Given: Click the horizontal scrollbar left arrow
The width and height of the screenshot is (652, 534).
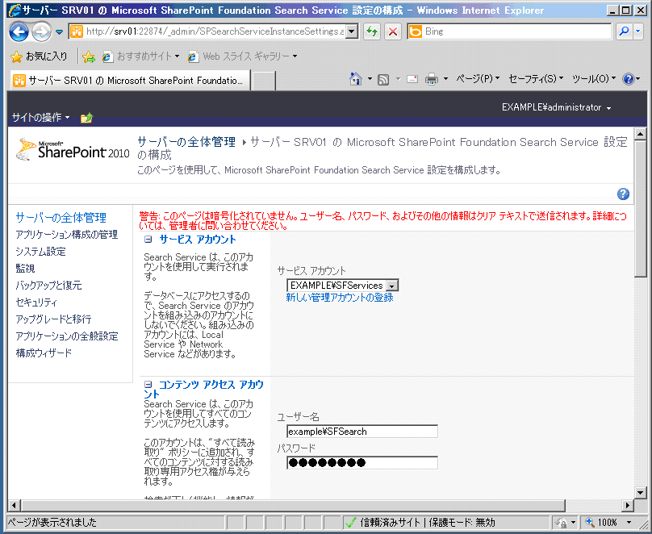Looking at the screenshot, I should pos(14,505).
